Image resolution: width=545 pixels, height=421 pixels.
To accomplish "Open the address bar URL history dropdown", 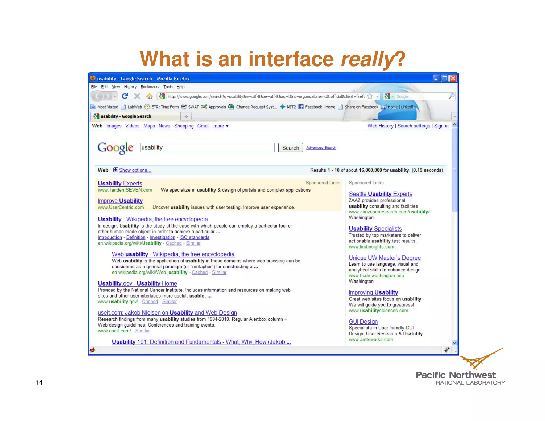I will 377,96.
